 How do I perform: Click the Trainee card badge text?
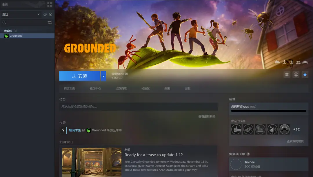point(250,162)
